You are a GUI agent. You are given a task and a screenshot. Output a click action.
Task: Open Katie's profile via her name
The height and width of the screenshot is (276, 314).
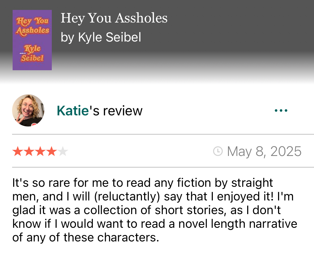pos(73,110)
